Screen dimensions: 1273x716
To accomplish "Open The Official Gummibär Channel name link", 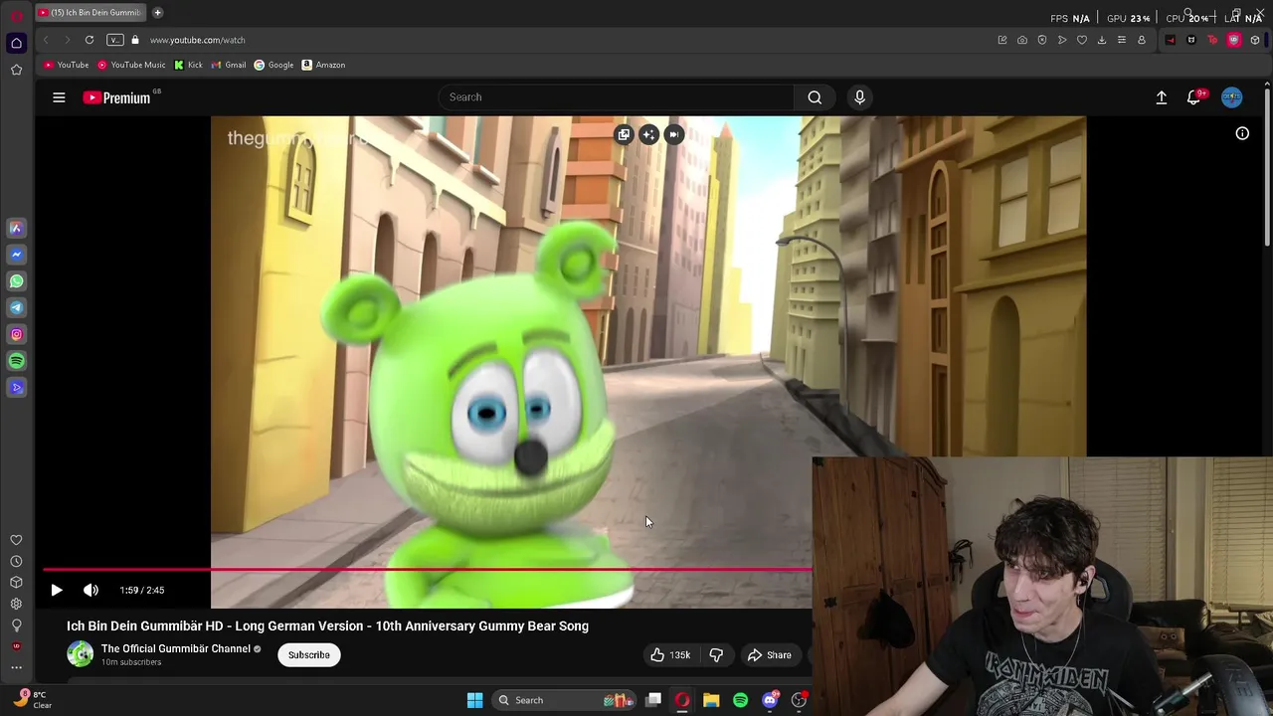I will point(176,648).
